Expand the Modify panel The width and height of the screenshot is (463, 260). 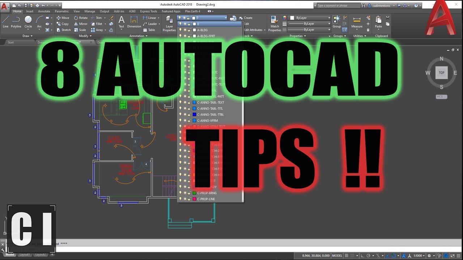pos(85,36)
